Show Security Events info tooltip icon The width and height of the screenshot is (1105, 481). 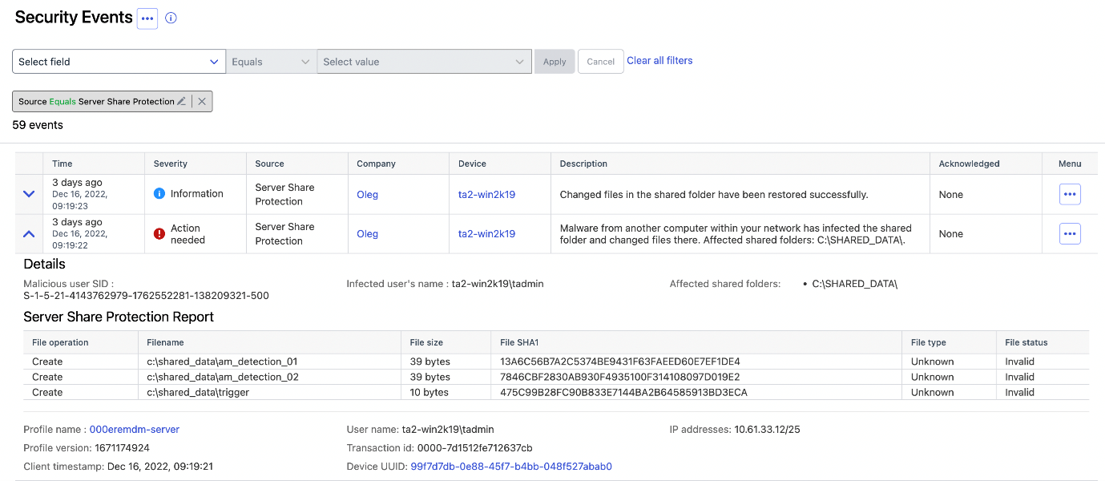point(171,18)
